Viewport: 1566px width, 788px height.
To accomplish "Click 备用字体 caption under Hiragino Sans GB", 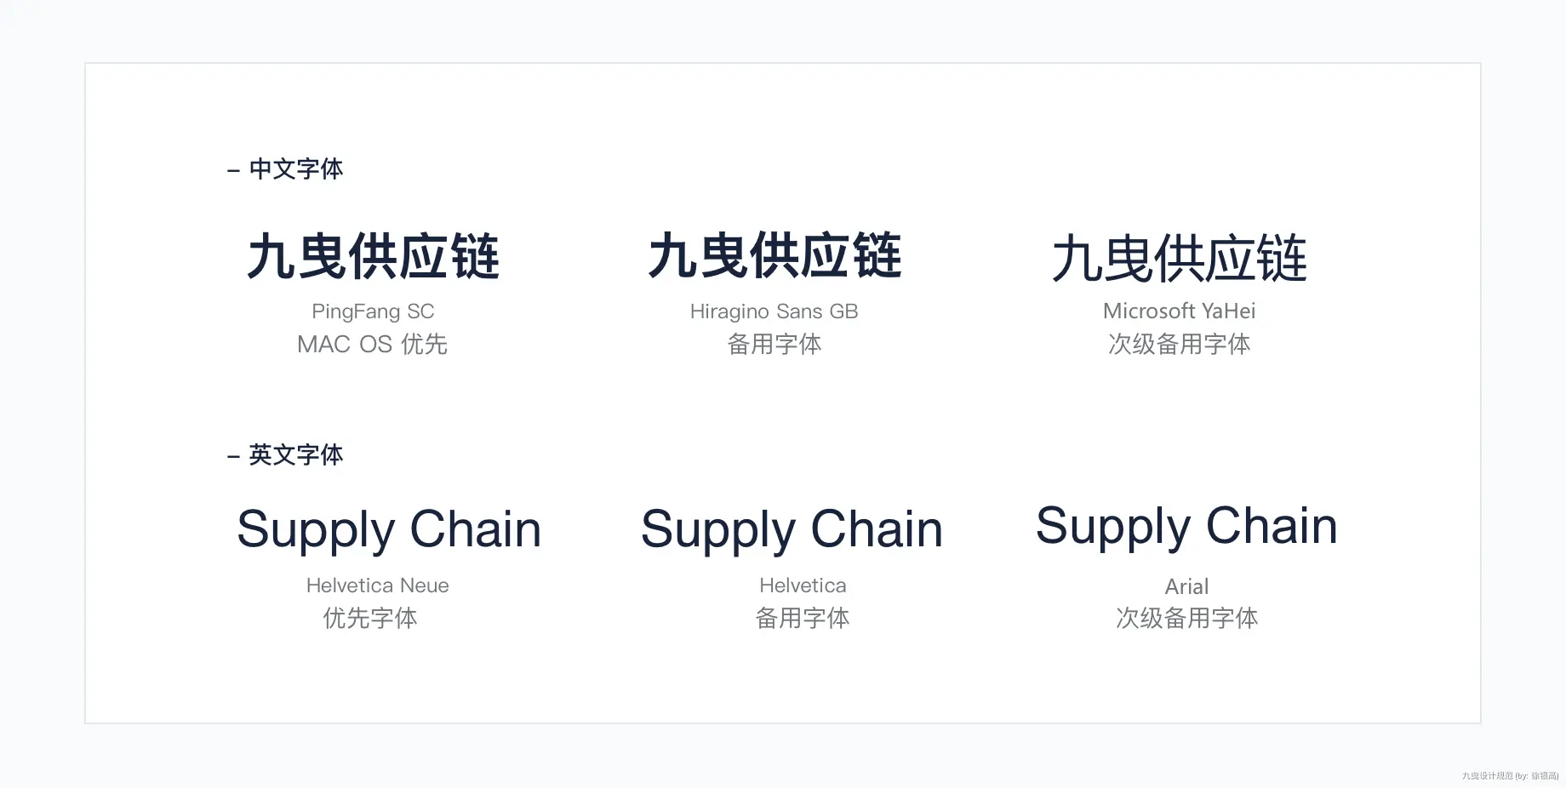I will coord(774,344).
